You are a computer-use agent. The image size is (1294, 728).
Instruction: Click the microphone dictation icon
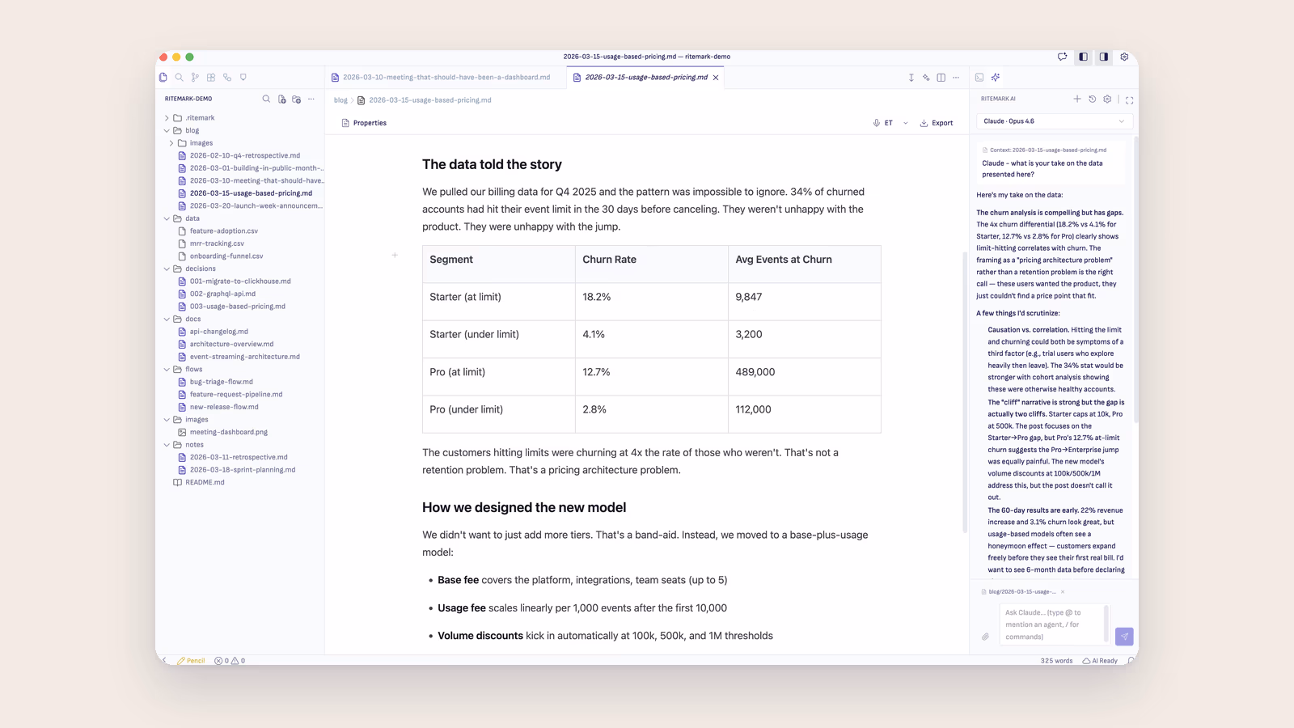877,123
